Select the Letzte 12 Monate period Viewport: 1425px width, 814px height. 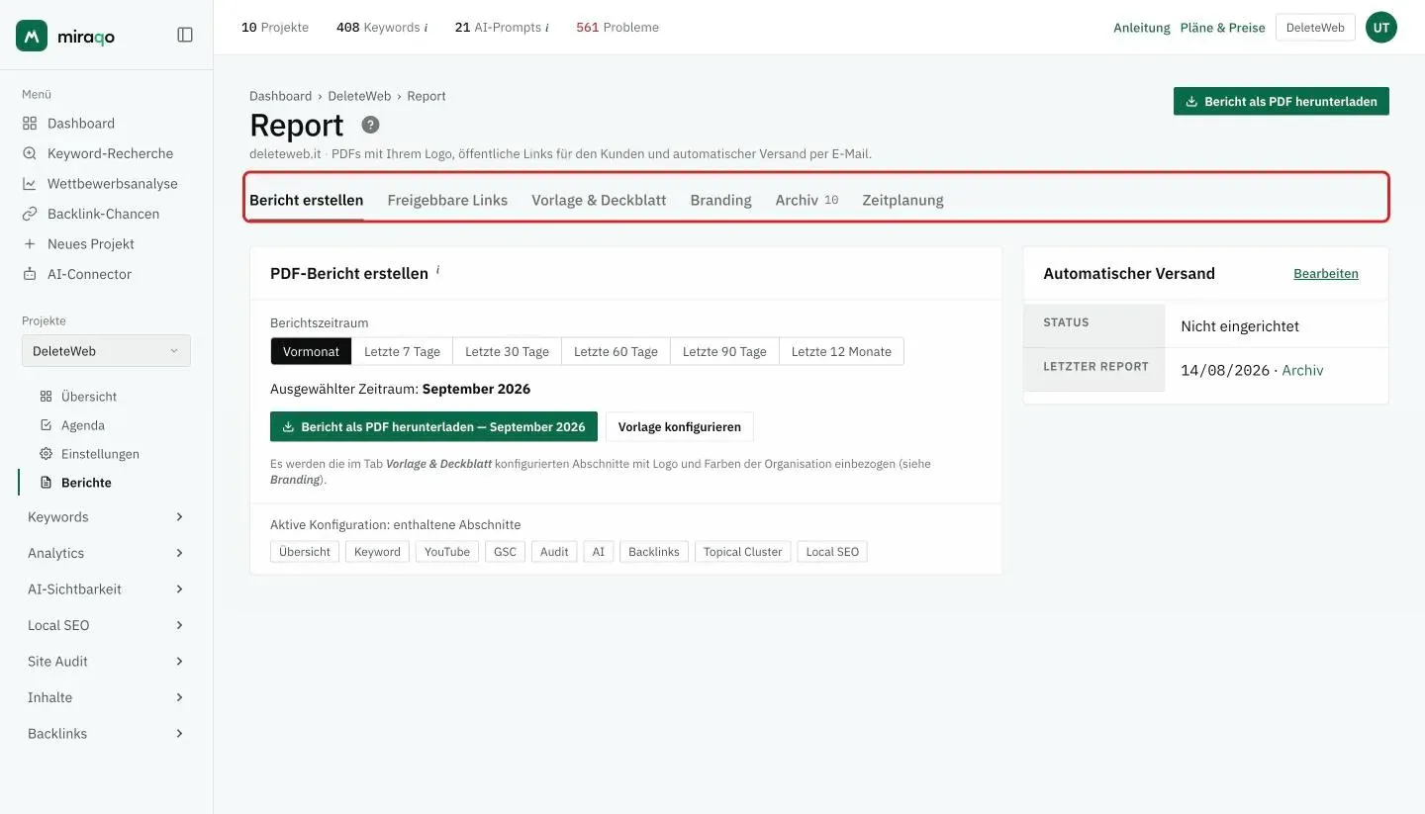pyautogui.click(x=841, y=351)
